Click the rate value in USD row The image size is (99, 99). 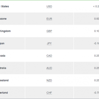click(96, 6)
